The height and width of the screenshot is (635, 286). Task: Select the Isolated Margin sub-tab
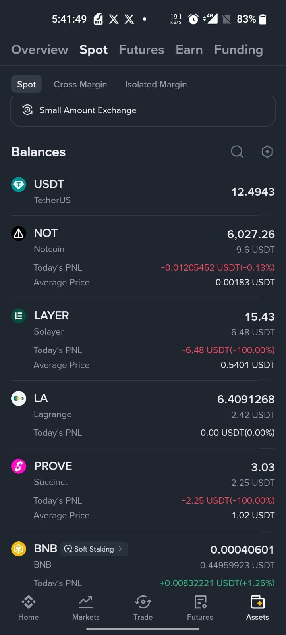156,84
